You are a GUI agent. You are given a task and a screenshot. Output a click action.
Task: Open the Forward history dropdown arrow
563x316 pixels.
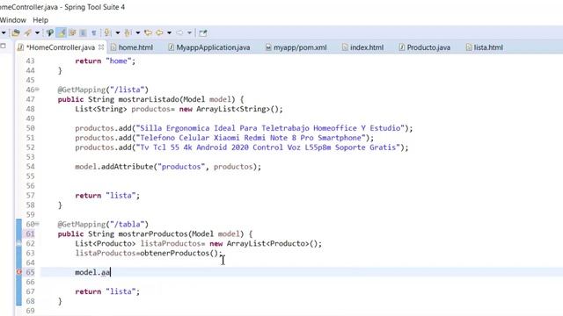[190, 33]
